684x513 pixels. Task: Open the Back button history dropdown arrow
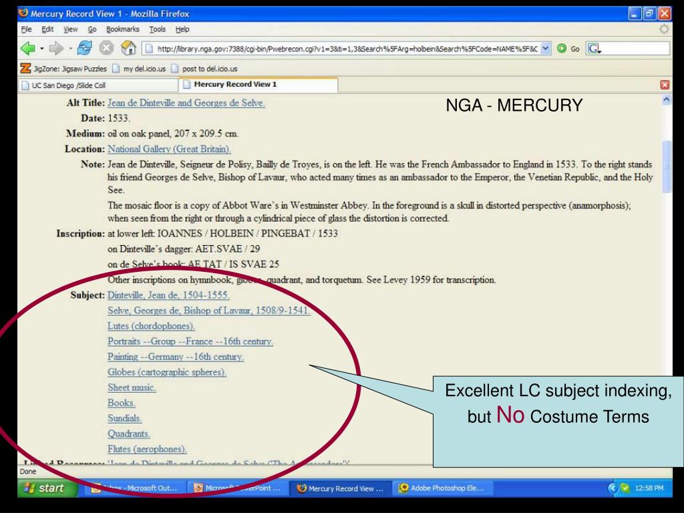42,48
